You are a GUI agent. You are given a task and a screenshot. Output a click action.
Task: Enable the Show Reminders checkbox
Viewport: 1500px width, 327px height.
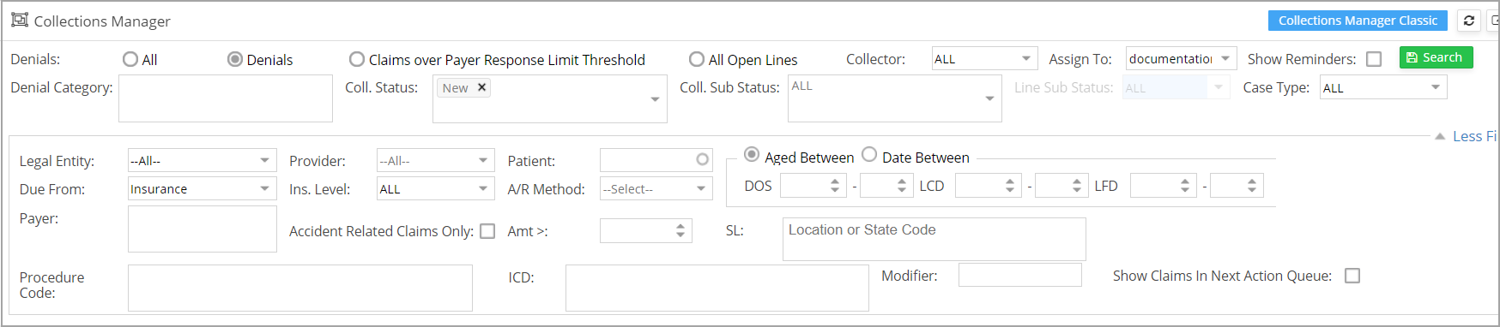pyautogui.click(x=1374, y=59)
